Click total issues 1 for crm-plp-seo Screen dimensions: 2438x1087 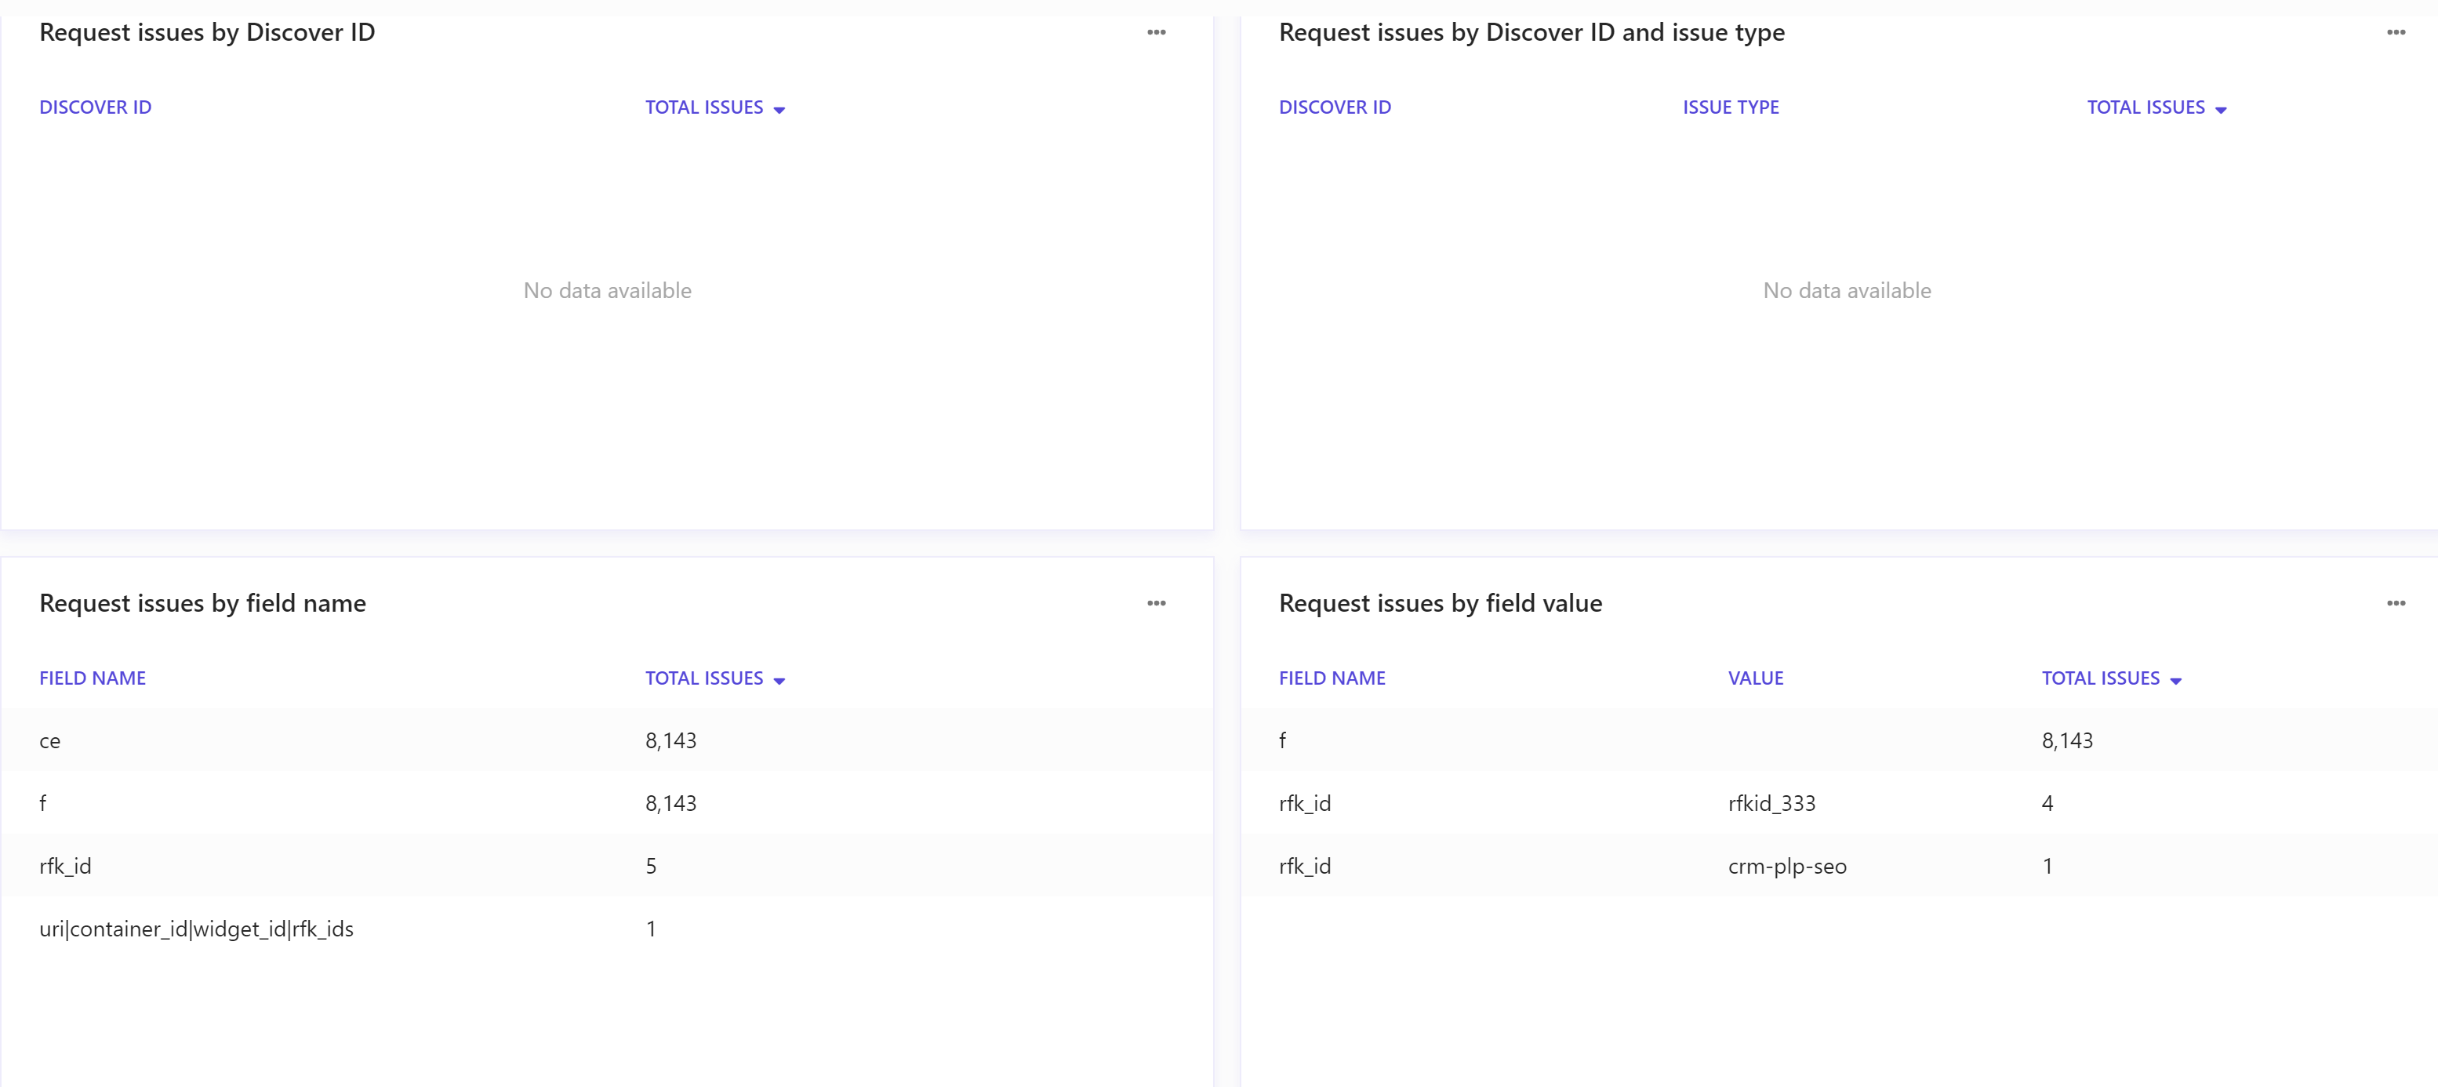(2047, 865)
